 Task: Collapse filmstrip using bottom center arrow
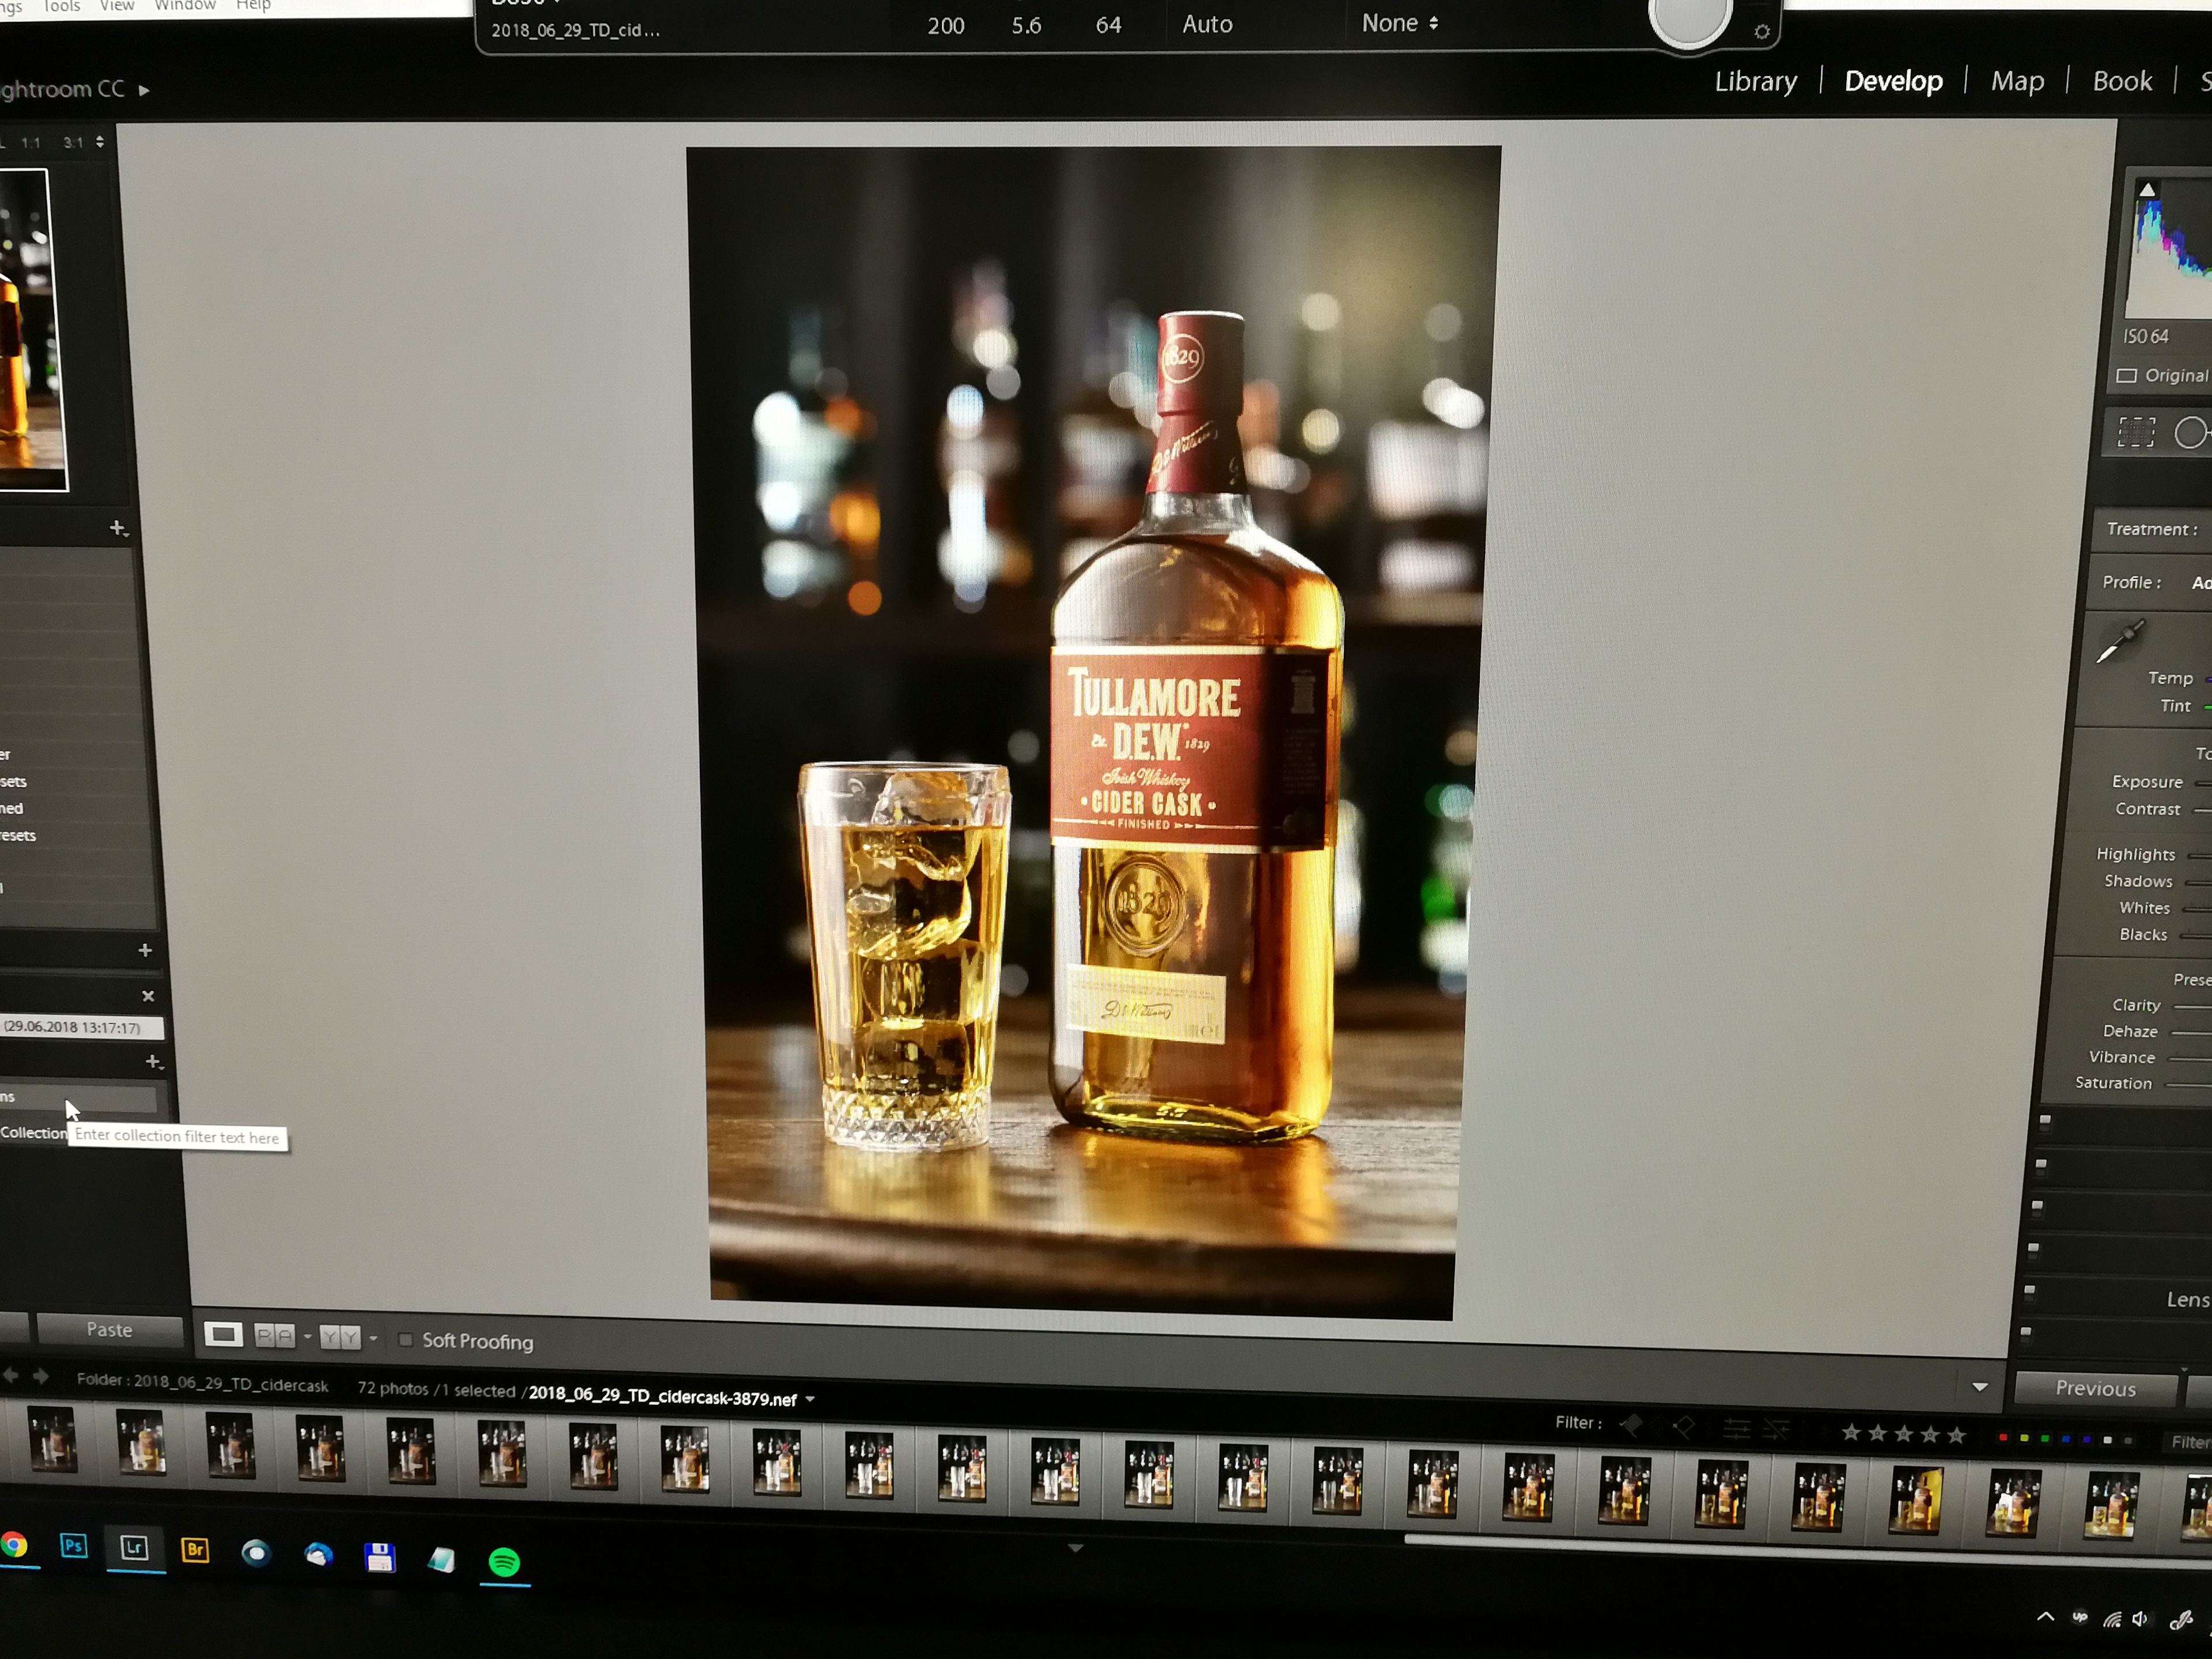[x=1075, y=1548]
